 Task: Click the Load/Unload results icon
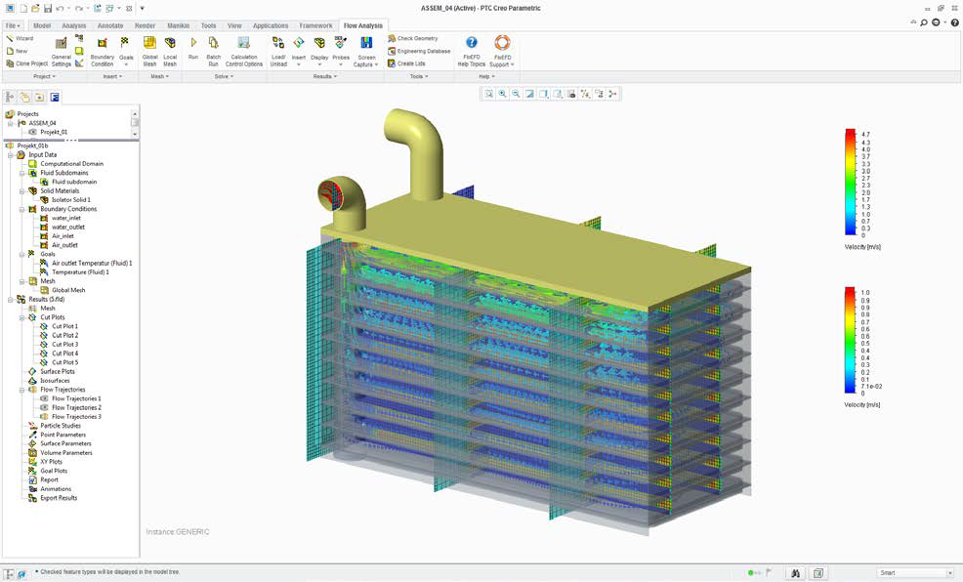tap(278, 43)
